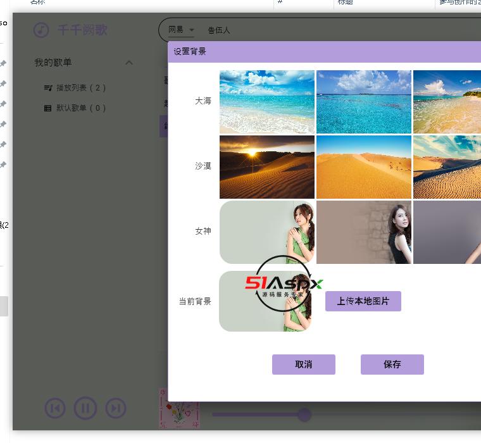This screenshot has height=443, width=481.
Task: Skip to next track button
Action: [116, 408]
